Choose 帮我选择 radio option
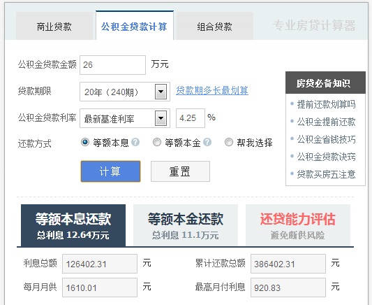 coord(229,142)
